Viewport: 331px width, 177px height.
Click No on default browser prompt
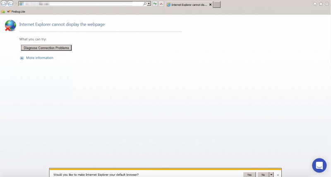pos(262,175)
